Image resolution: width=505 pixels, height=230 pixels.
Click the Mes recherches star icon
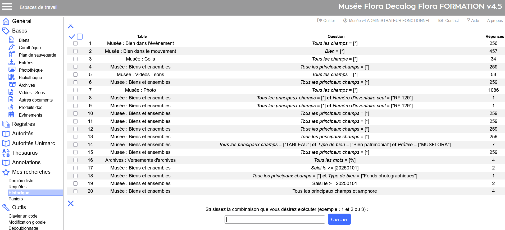click(x=6, y=172)
